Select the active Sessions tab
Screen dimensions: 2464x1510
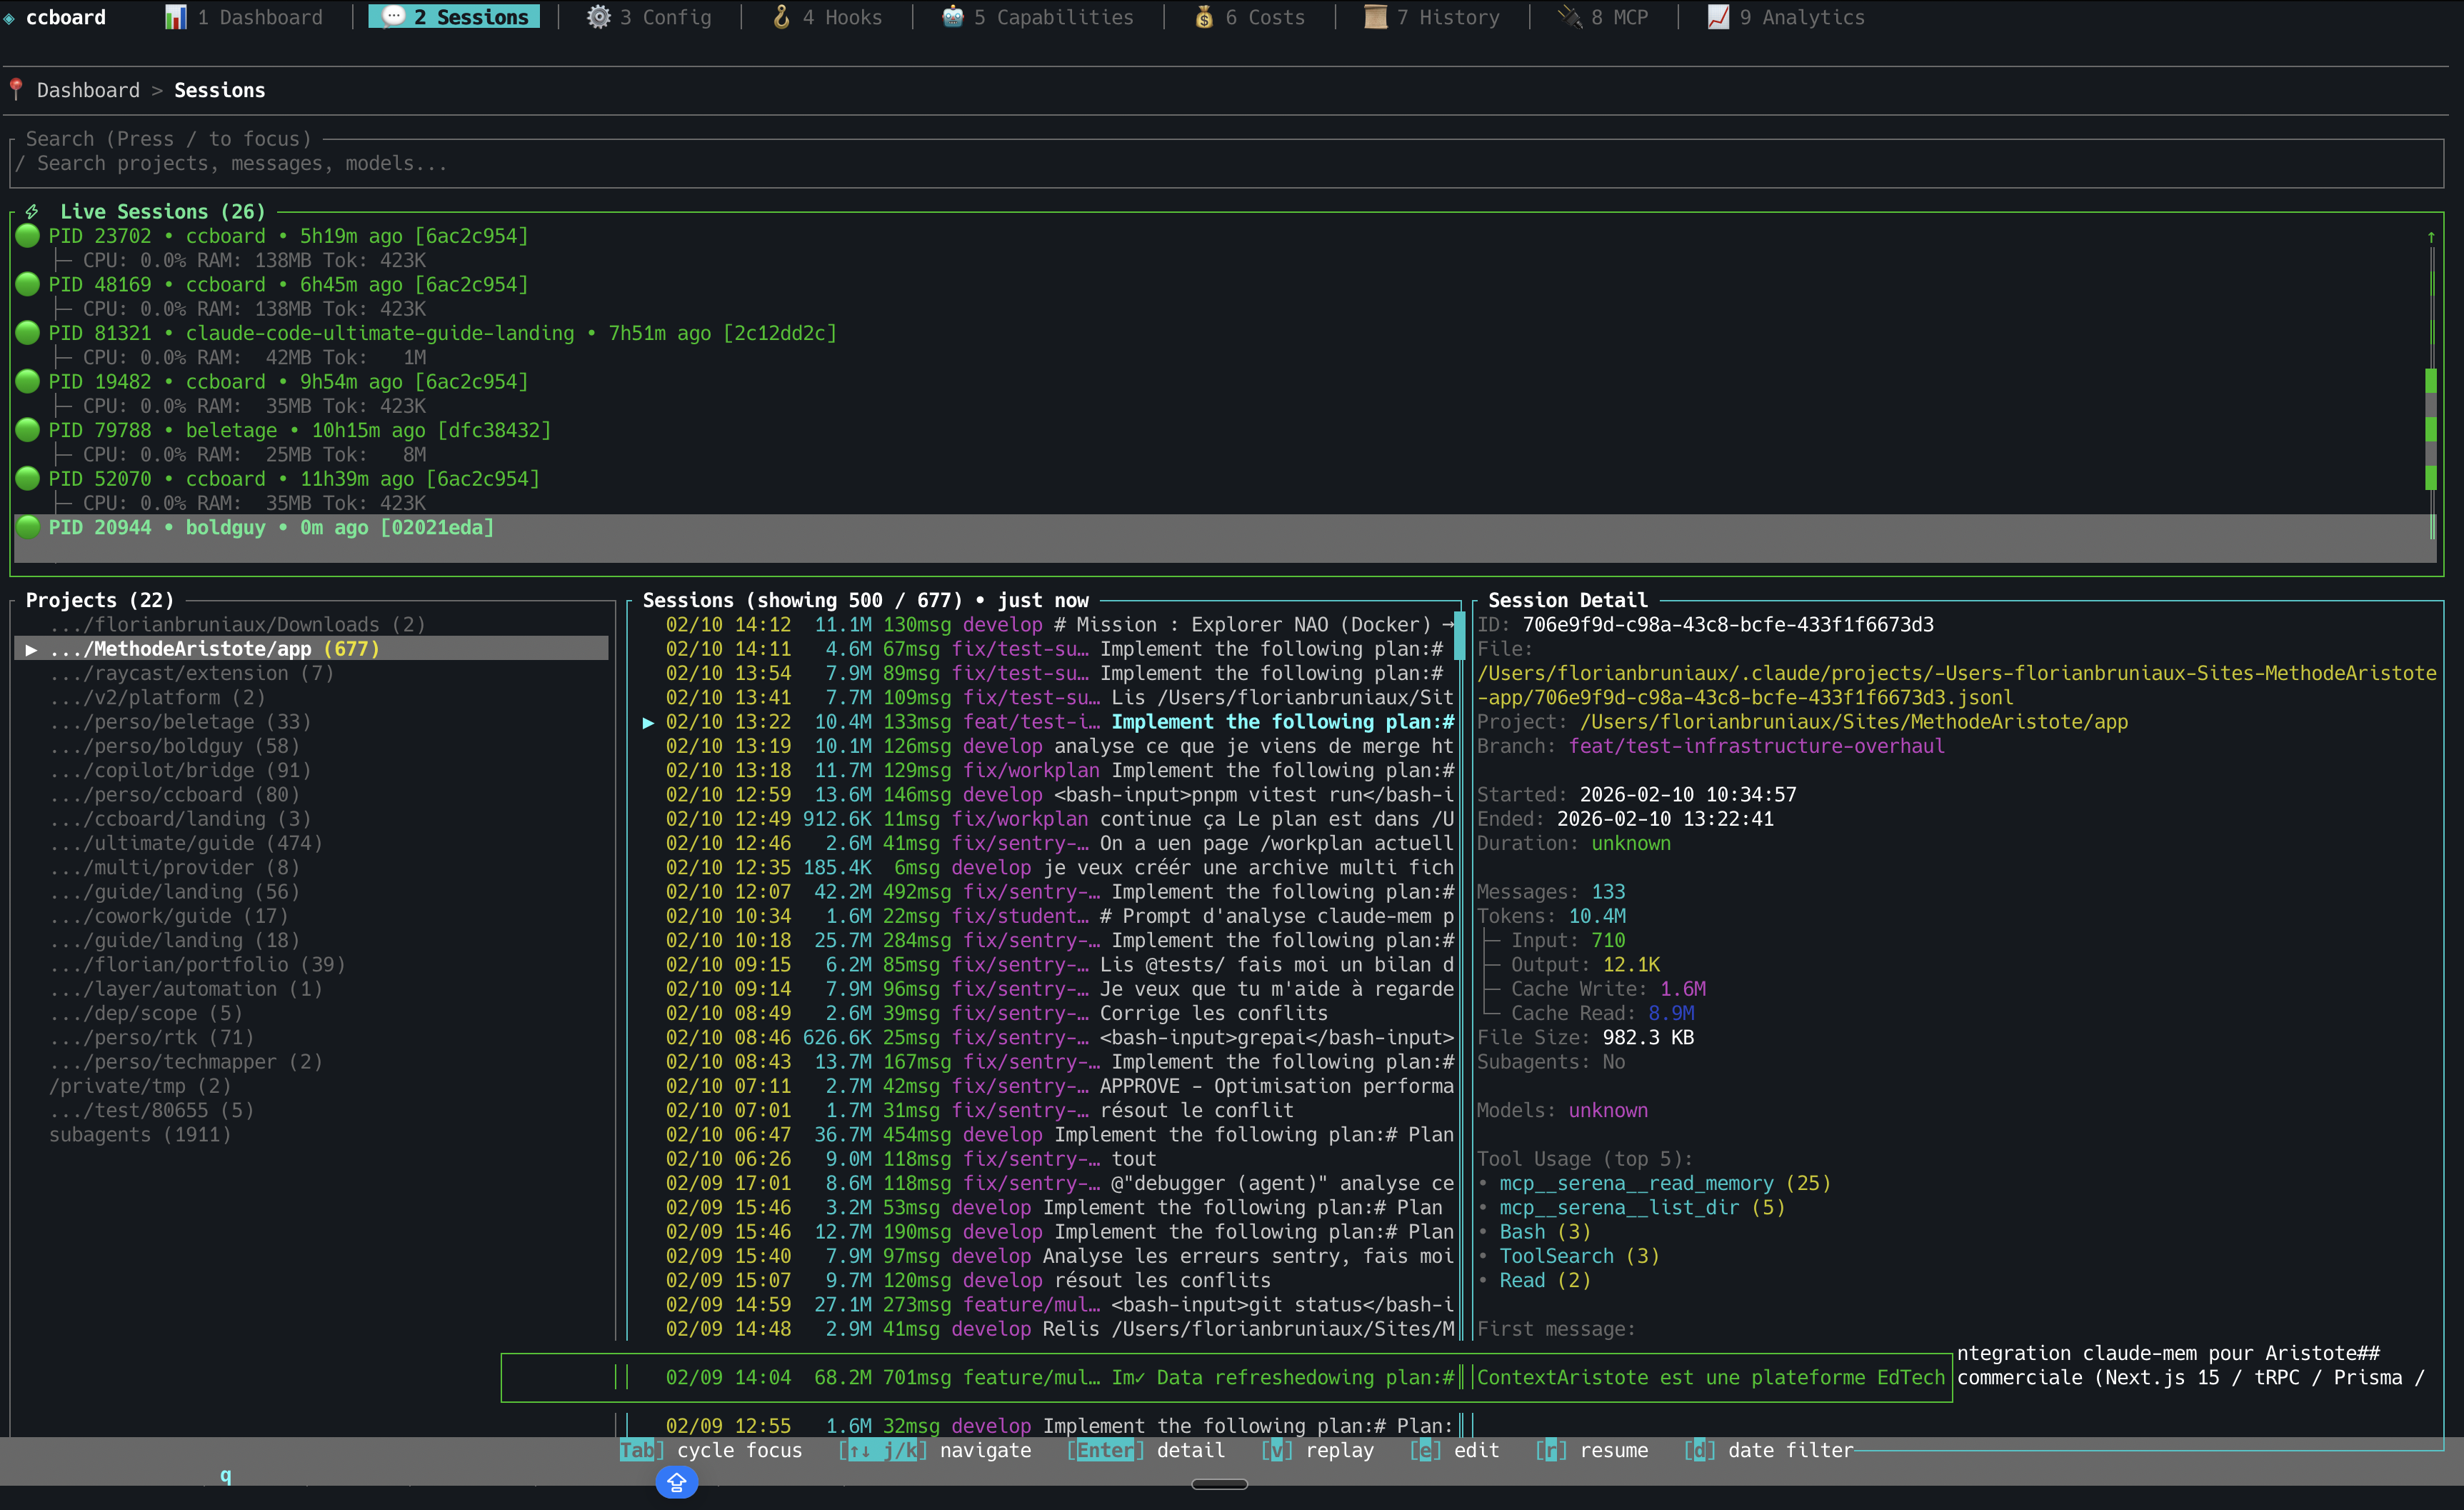click(455, 17)
